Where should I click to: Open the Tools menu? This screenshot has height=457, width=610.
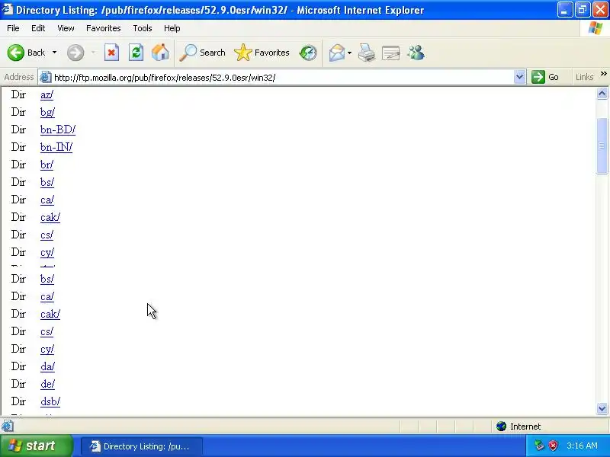tap(143, 28)
